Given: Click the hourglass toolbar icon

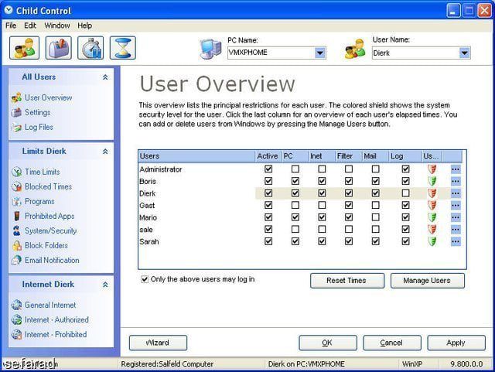Looking at the screenshot, I should pos(122,48).
